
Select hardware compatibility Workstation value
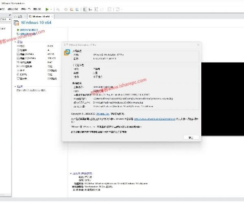tap(98, 187)
